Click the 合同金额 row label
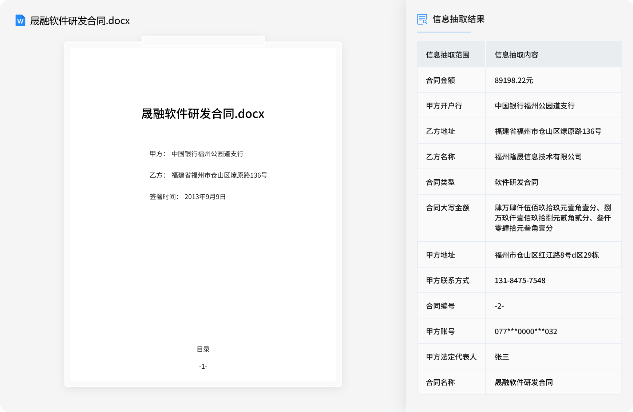633x412 pixels. pos(440,80)
